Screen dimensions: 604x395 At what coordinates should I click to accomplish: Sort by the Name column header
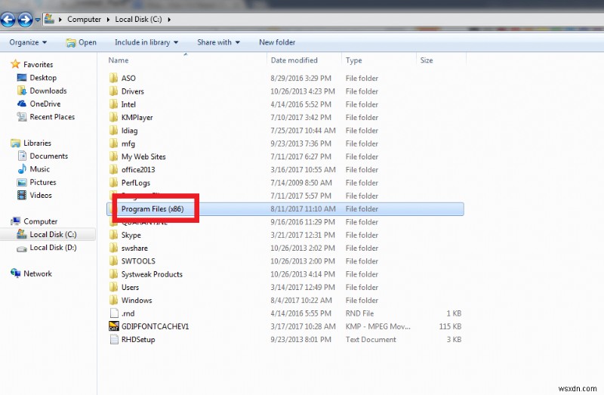coord(119,60)
